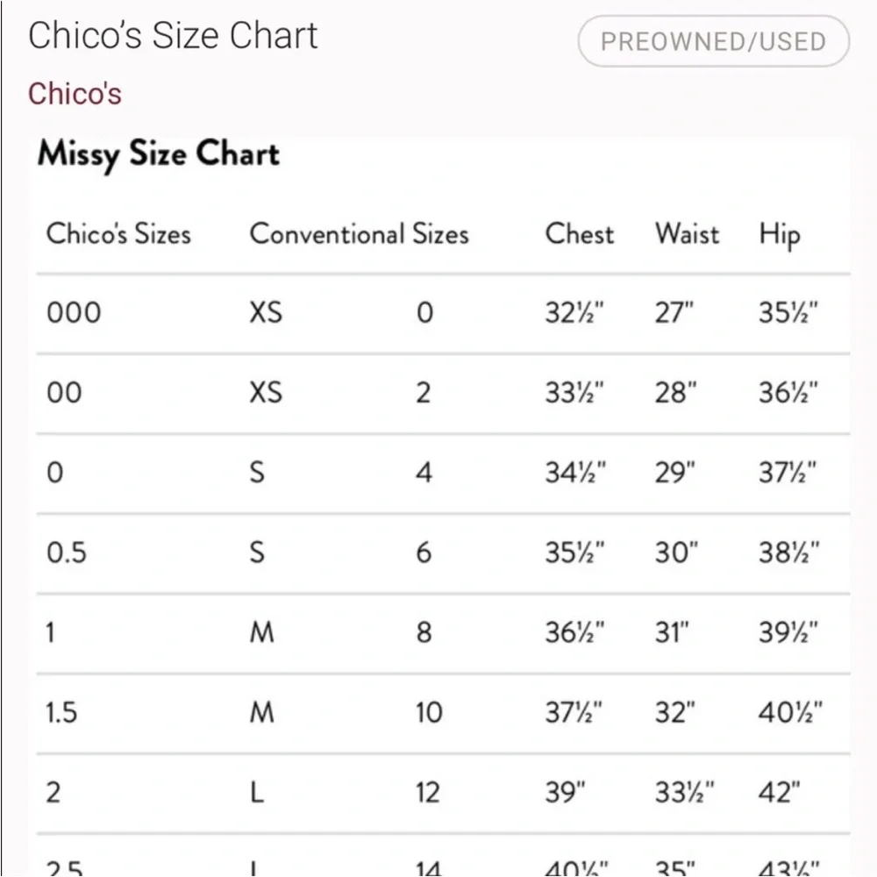Select the 00 size row
Screen dimensions: 877x877
(64, 392)
